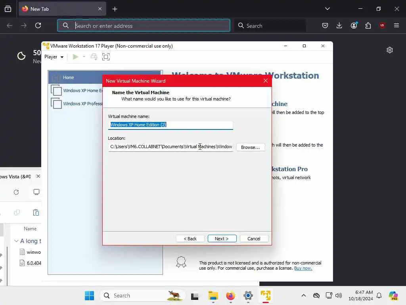This screenshot has height=305, width=406.
Task: Open volume control in system tray
Action: click(339, 295)
